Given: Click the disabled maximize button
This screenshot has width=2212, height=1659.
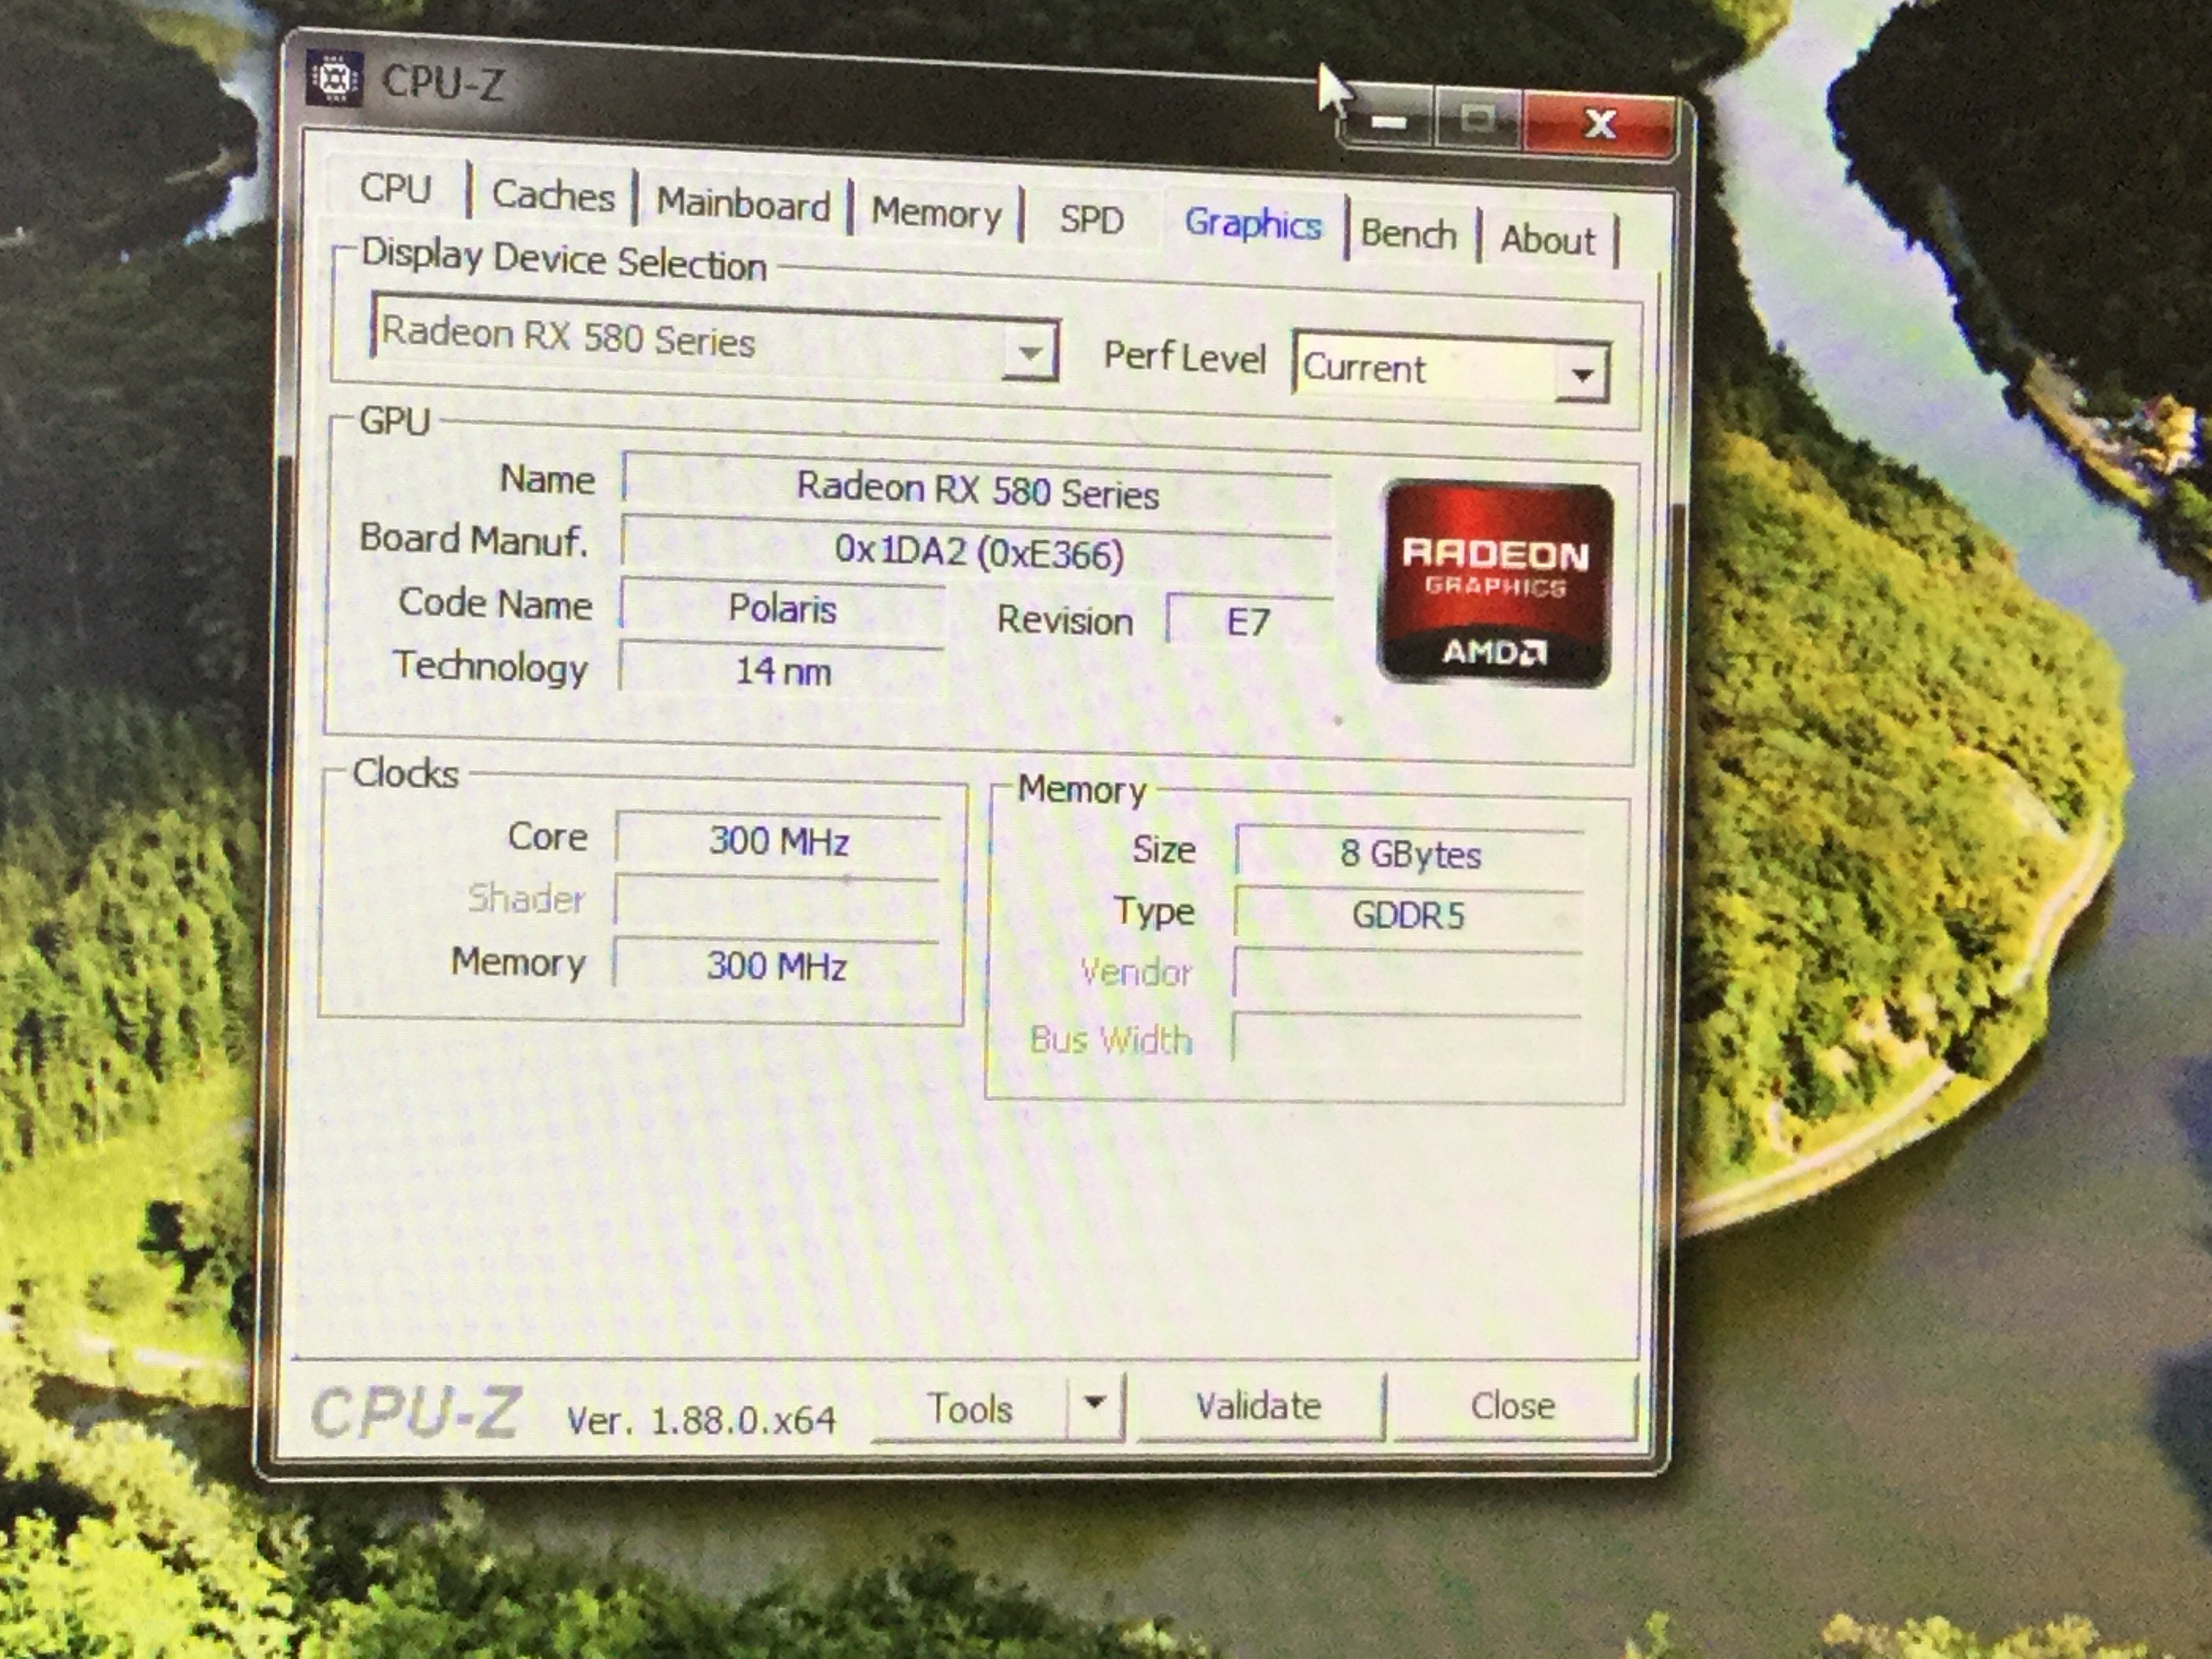Looking at the screenshot, I should coord(1477,121).
